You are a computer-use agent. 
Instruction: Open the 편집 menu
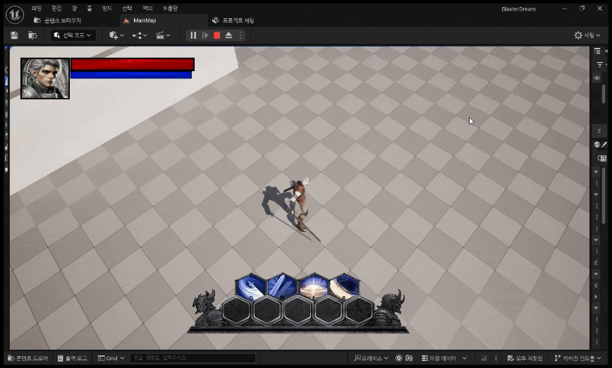pyautogui.click(x=56, y=8)
